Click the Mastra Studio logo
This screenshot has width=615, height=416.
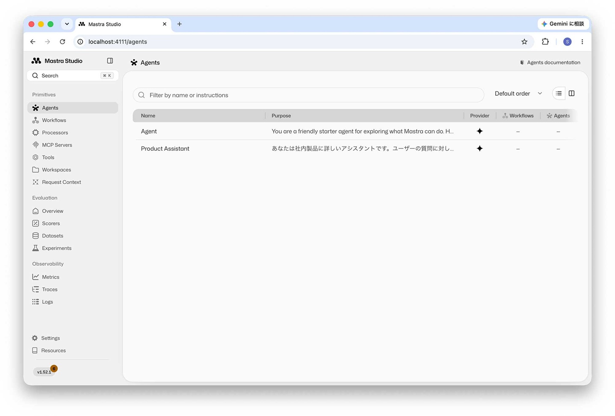(x=36, y=61)
